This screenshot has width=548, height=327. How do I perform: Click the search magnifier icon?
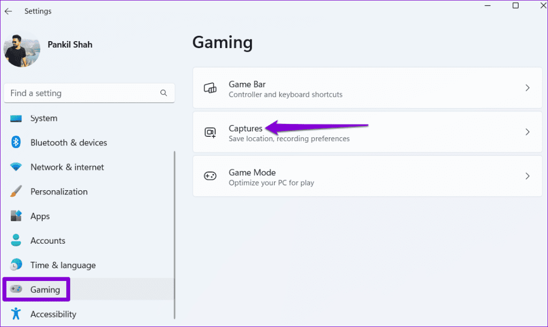[x=164, y=93]
